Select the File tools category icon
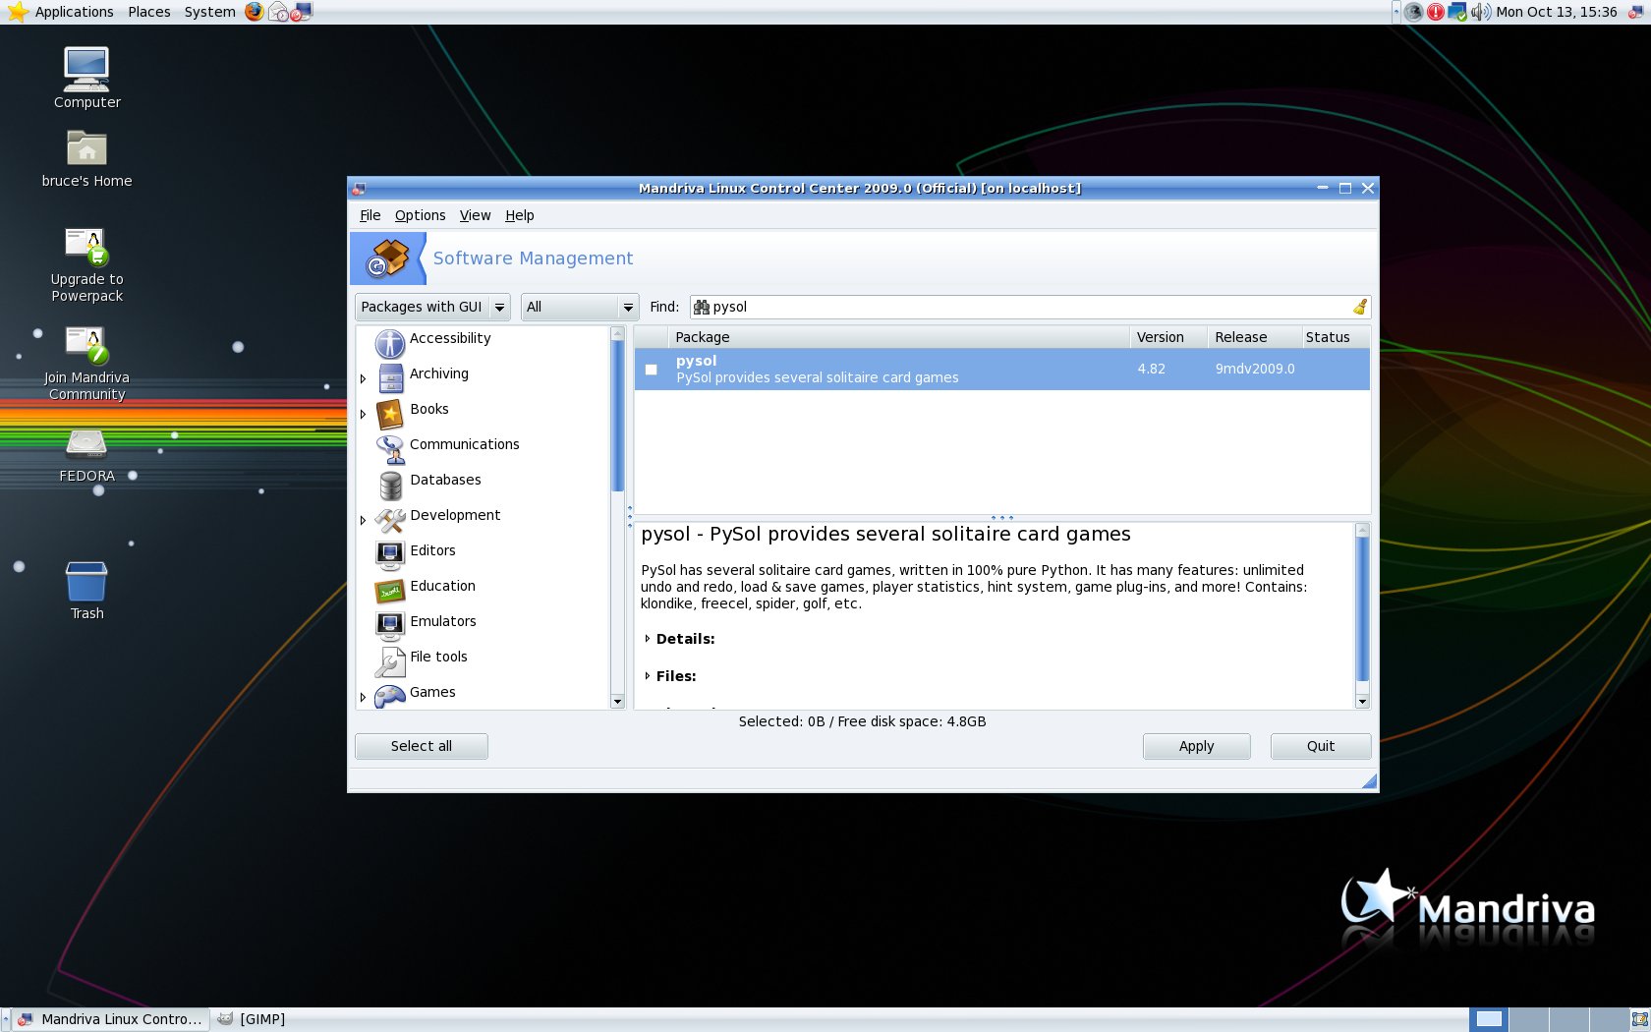 [x=390, y=661]
